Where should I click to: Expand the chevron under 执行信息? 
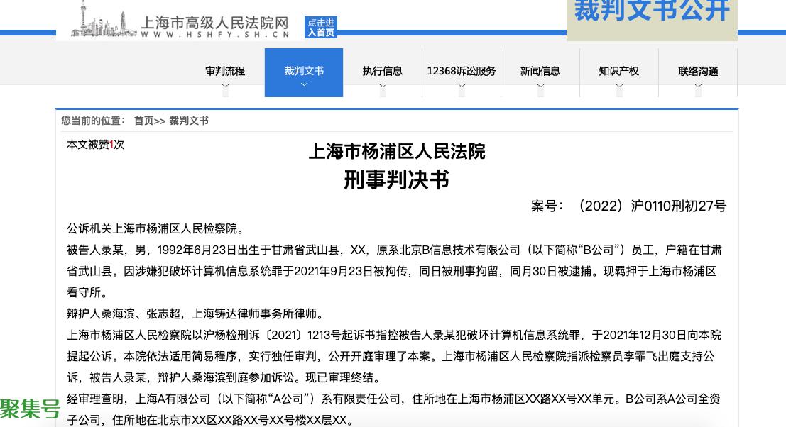[x=383, y=87]
